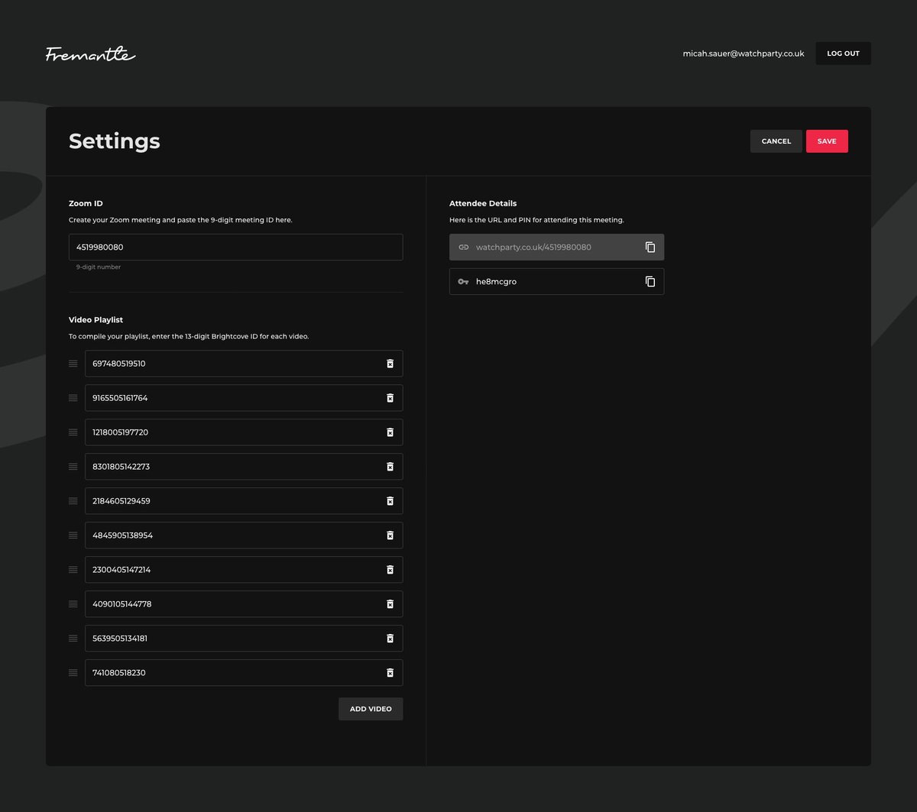Cancel the settings changes
The image size is (917, 812).
click(x=776, y=141)
